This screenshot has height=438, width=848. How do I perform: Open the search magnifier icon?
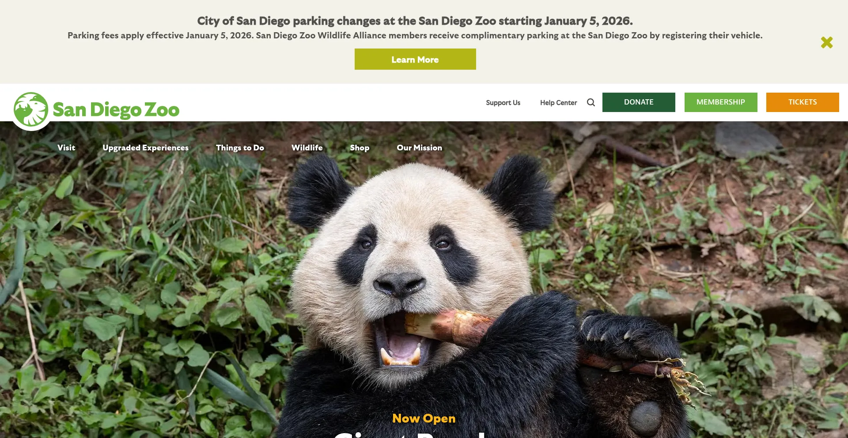591,102
